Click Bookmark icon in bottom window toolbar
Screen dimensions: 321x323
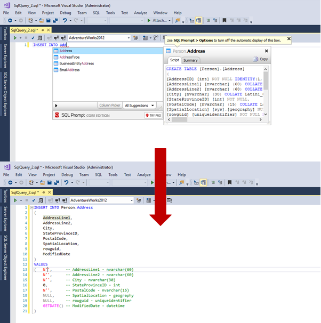[x=230, y=182]
